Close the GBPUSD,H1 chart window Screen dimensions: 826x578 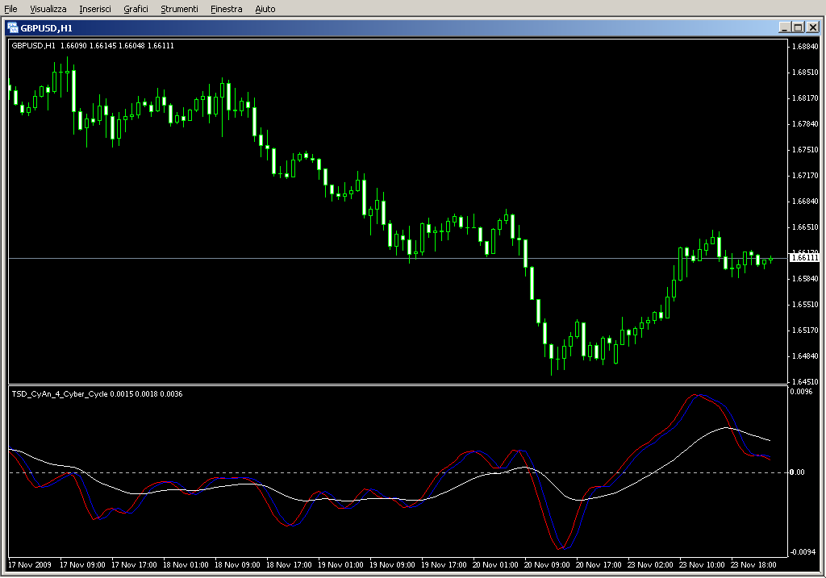pos(813,27)
